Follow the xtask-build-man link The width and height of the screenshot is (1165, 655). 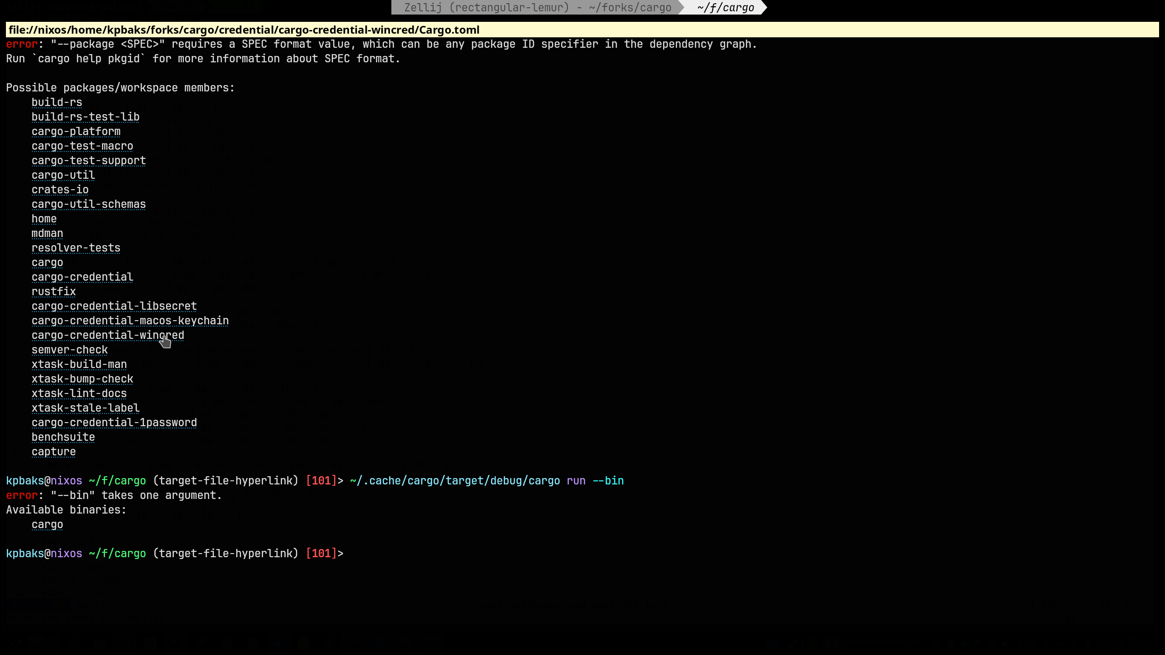(x=79, y=364)
